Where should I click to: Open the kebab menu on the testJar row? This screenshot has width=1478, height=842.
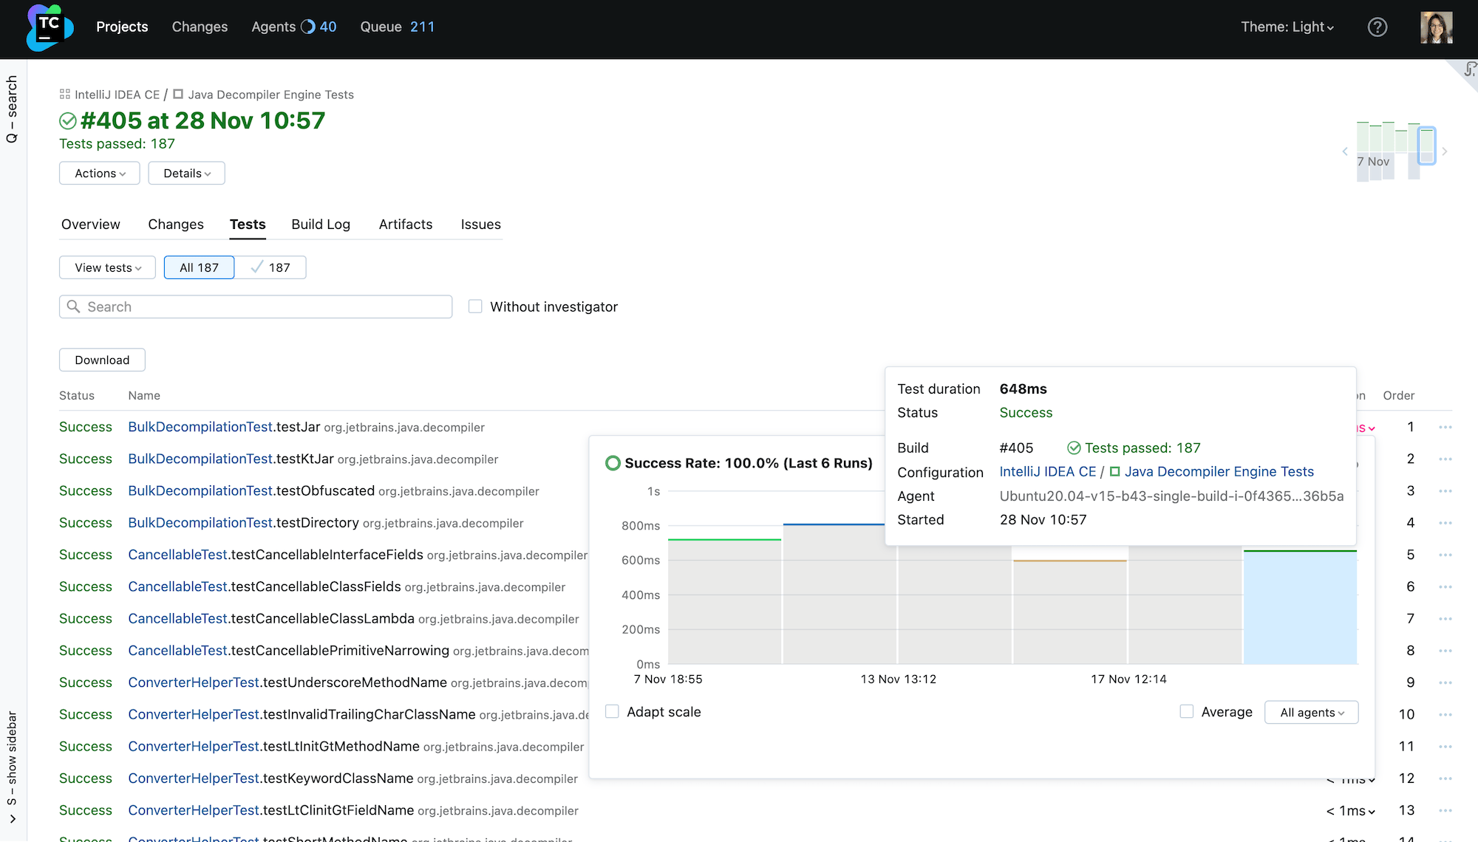pos(1445,427)
